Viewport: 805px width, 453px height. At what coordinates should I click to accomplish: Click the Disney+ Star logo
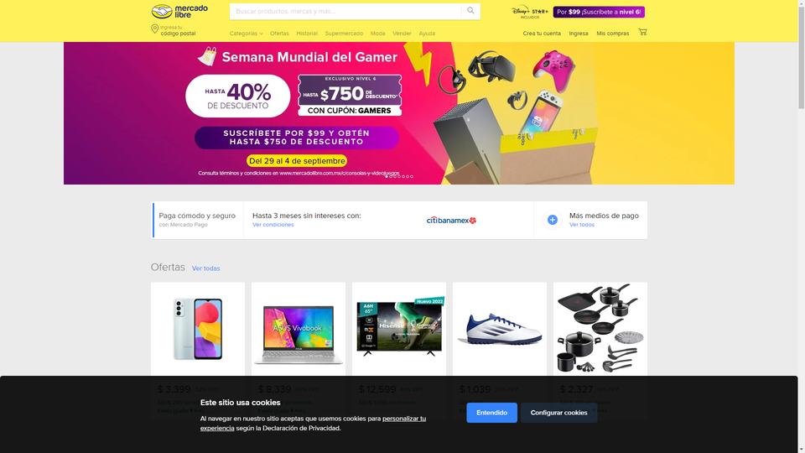pyautogui.click(x=530, y=12)
